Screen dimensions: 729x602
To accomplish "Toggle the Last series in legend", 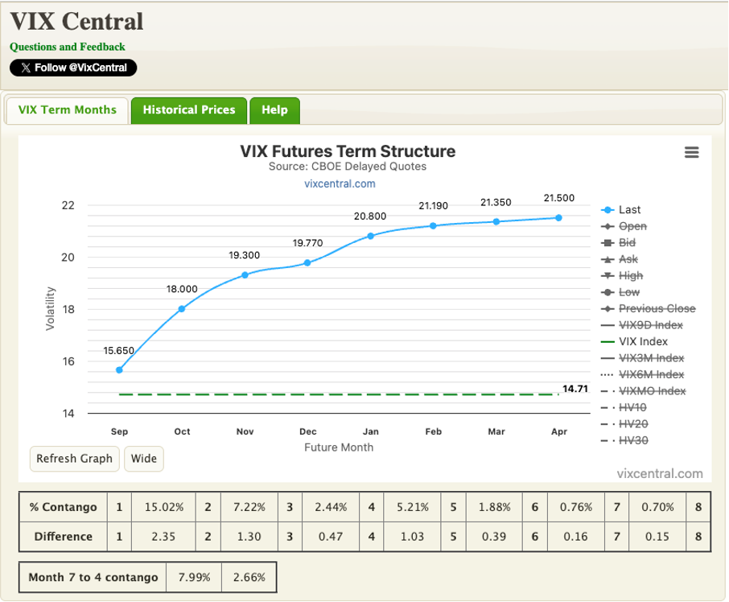I will tap(621, 210).
